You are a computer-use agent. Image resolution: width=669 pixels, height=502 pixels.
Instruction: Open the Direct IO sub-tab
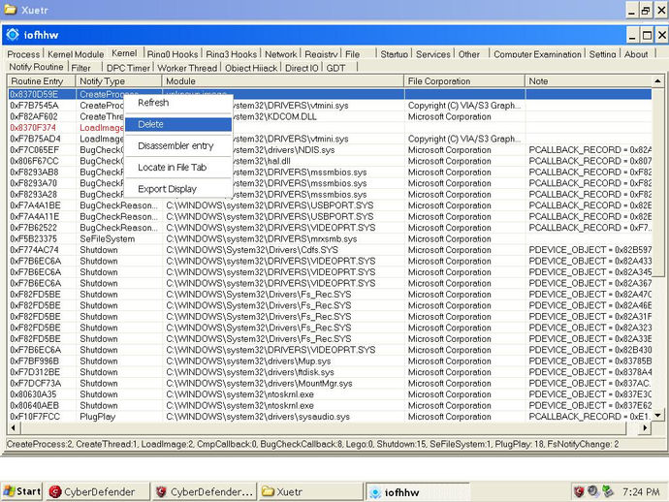302,68
